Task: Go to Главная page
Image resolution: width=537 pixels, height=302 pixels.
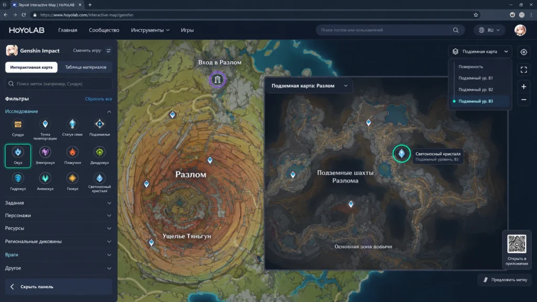Action: [68, 30]
